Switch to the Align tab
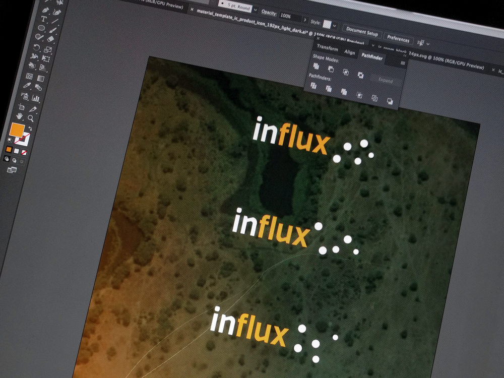This screenshot has width=504, height=378. point(349,52)
